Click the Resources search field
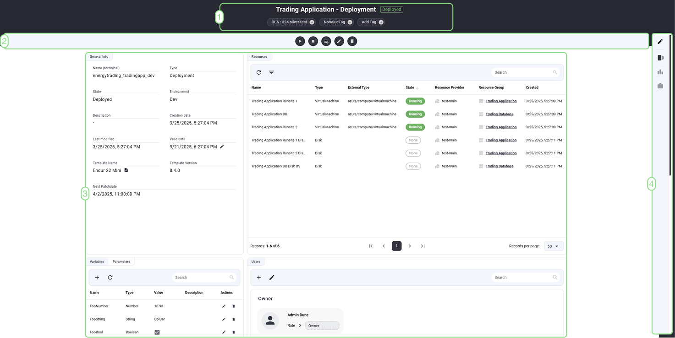 522,72
